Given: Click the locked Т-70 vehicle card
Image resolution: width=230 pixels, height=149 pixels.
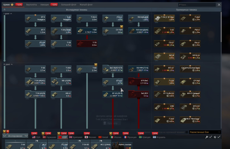Looking at the screenshot, I should pyautogui.click(x=86, y=44).
